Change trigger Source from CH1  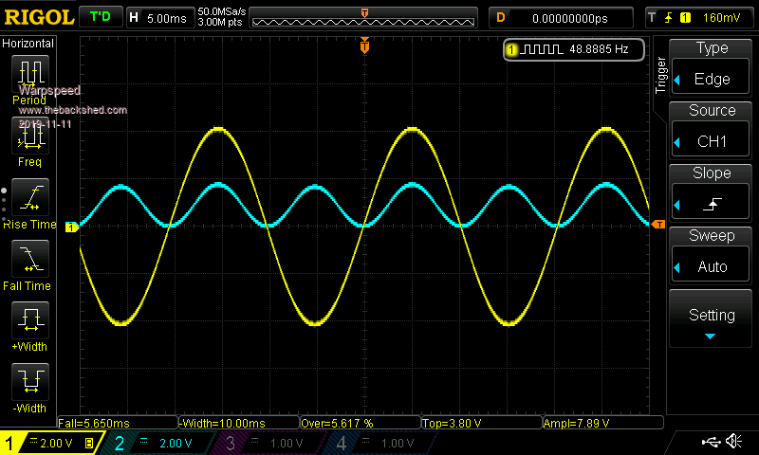pyautogui.click(x=712, y=130)
